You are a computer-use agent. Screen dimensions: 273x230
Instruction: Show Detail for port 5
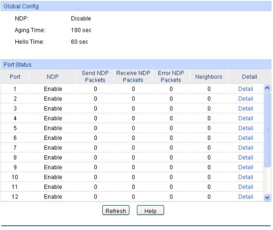click(245, 128)
